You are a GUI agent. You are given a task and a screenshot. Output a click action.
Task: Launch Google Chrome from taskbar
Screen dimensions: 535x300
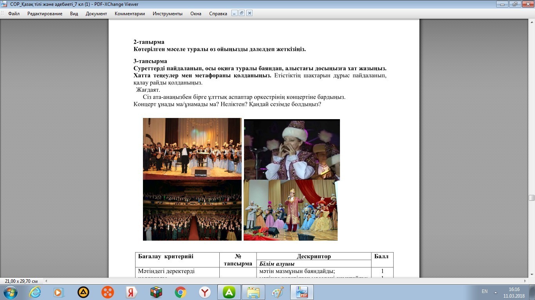pyautogui.click(x=180, y=292)
